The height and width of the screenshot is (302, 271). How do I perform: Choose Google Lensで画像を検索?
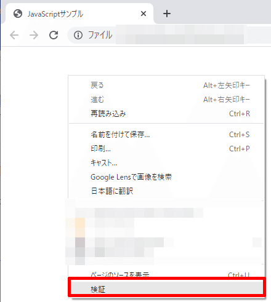coord(166,177)
